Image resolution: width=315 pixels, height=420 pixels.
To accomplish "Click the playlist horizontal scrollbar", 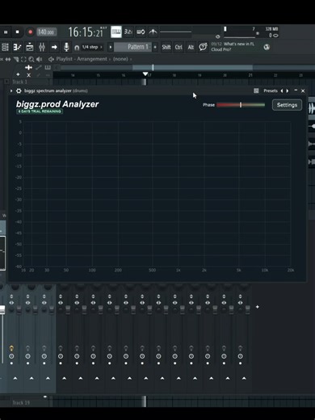I will (192, 68).
